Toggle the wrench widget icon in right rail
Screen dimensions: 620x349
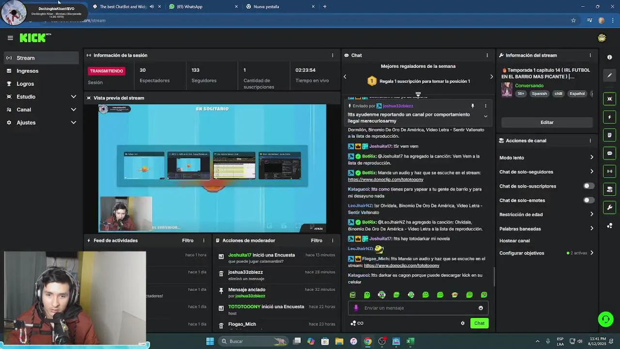tap(609, 207)
